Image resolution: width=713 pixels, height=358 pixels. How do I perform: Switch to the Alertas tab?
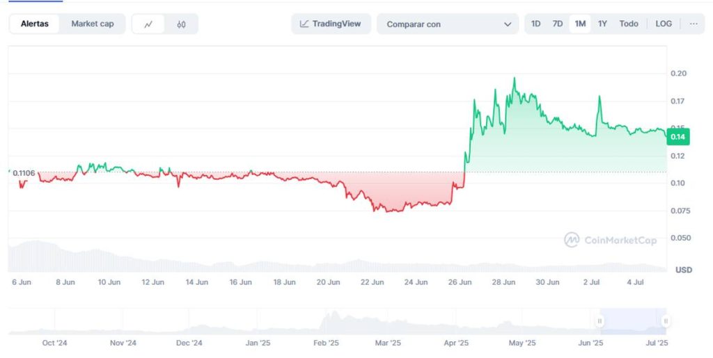click(x=35, y=24)
